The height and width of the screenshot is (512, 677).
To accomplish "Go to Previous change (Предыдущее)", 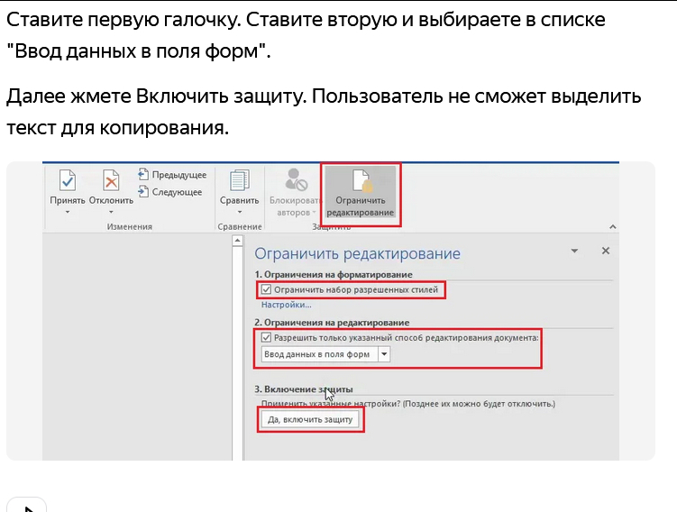I will [172, 175].
